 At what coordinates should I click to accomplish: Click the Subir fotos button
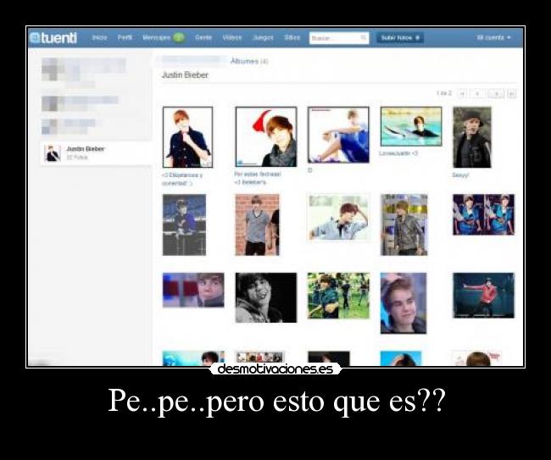pyautogui.click(x=400, y=37)
